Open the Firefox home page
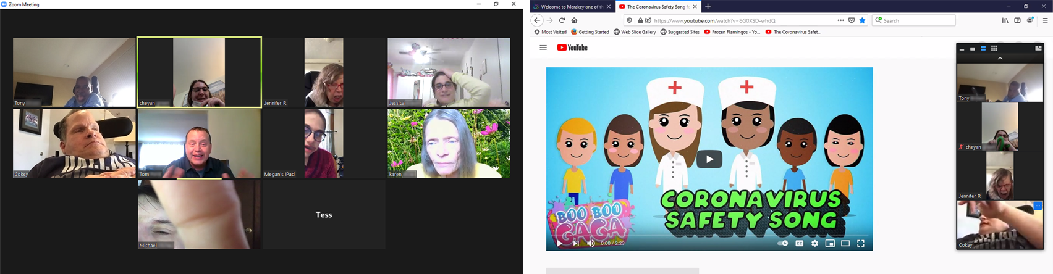Image resolution: width=1053 pixels, height=274 pixels. point(574,20)
